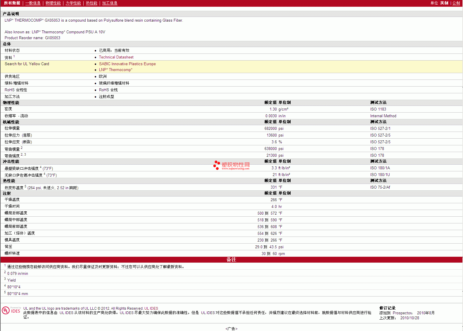The height and width of the screenshot is (331, 463).
Task: Click Search for UL Yellow Card
Action: pyautogui.click(x=27, y=64)
